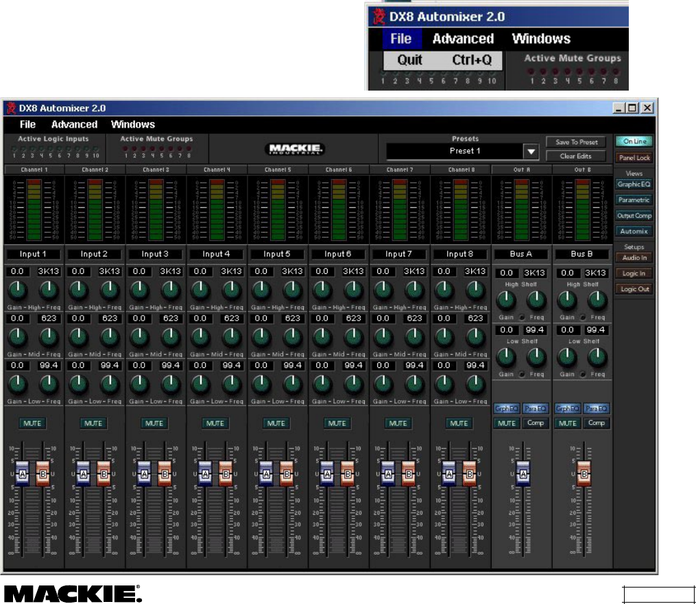Click Save To Preset button
Viewport: 696px width, 604px height.
point(576,142)
